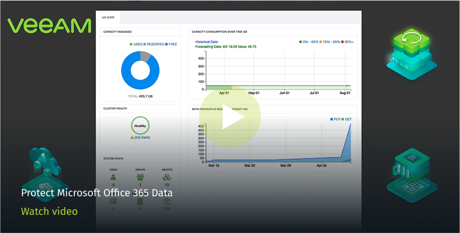Click the Watch video link

(x=49, y=211)
